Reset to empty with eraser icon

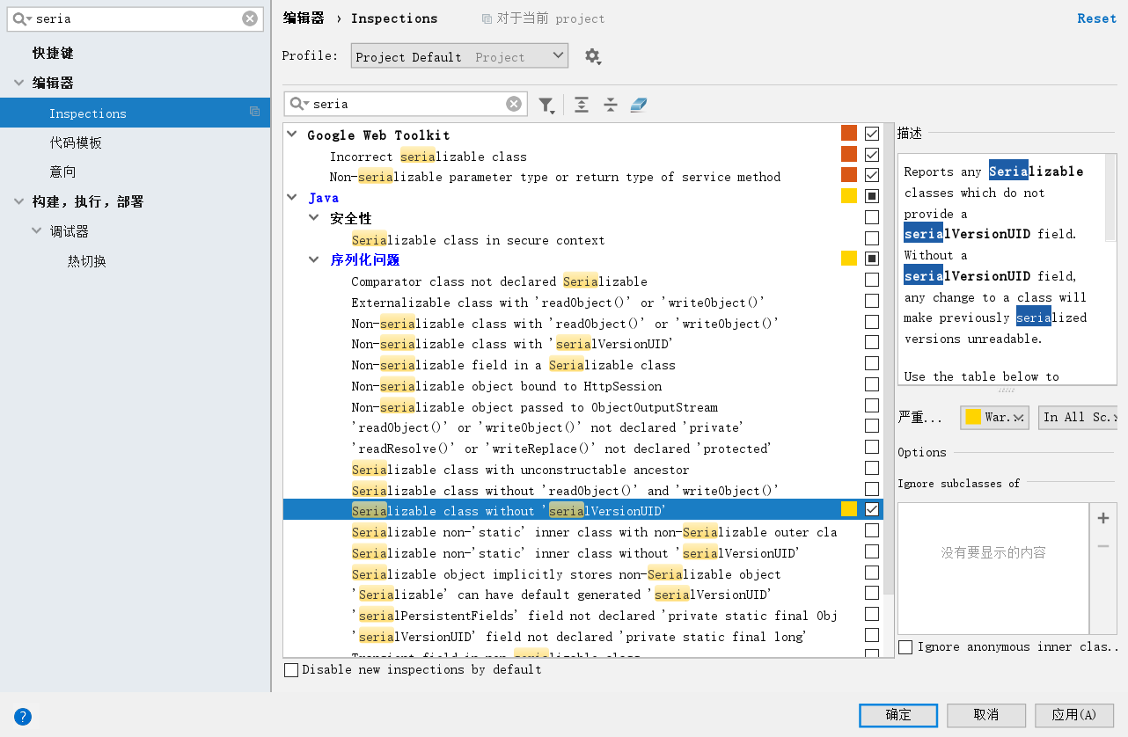pyautogui.click(x=639, y=105)
